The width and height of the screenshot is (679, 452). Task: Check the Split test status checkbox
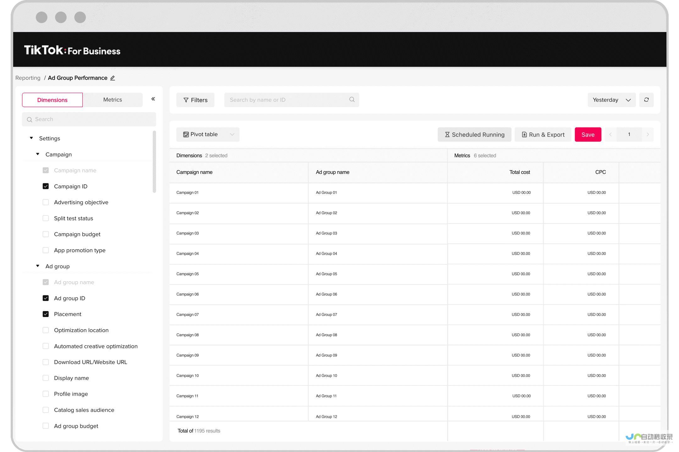pos(46,218)
